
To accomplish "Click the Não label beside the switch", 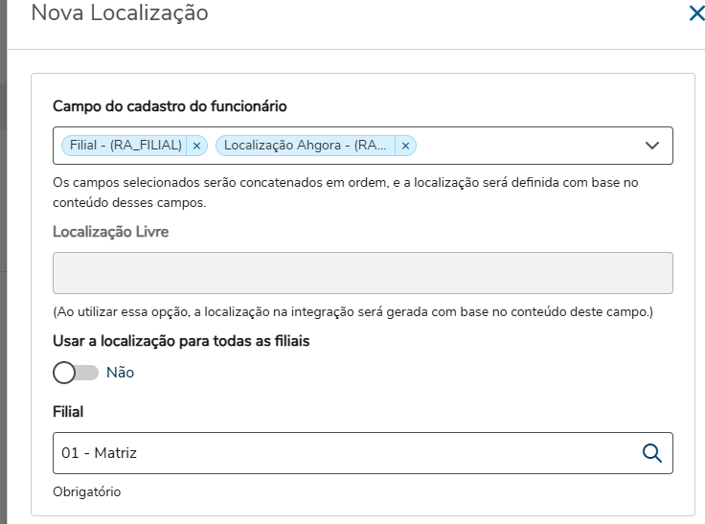I will (121, 373).
